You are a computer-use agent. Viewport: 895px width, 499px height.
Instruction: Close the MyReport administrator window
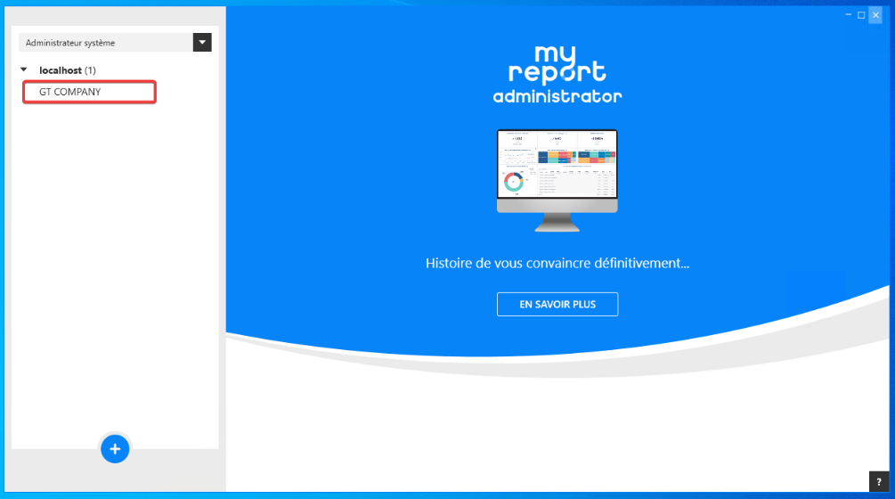(x=875, y=15)
